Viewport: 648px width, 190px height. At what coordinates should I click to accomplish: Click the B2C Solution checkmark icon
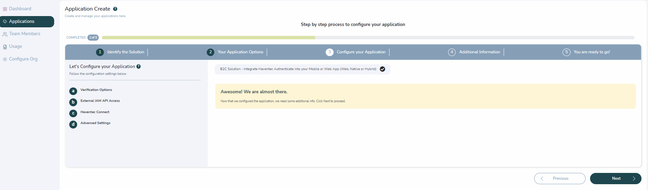point(383,69)
